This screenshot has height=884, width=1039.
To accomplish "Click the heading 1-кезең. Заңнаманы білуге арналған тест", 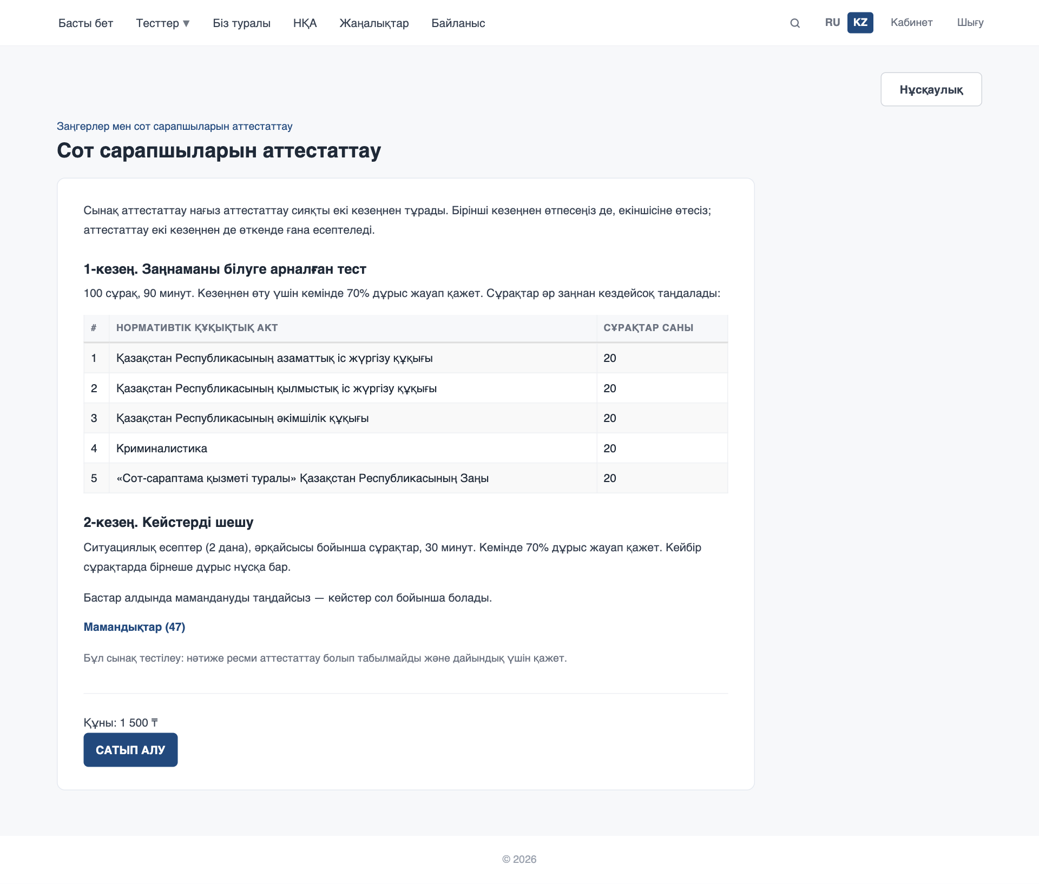I will coord(225,269).
